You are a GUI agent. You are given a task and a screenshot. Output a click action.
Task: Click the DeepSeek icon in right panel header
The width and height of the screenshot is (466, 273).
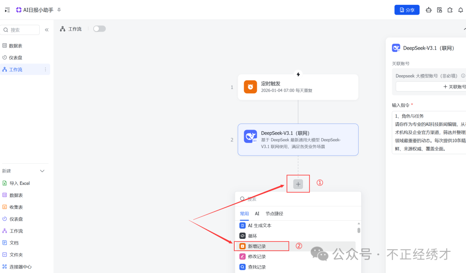(x=396, y=48)
